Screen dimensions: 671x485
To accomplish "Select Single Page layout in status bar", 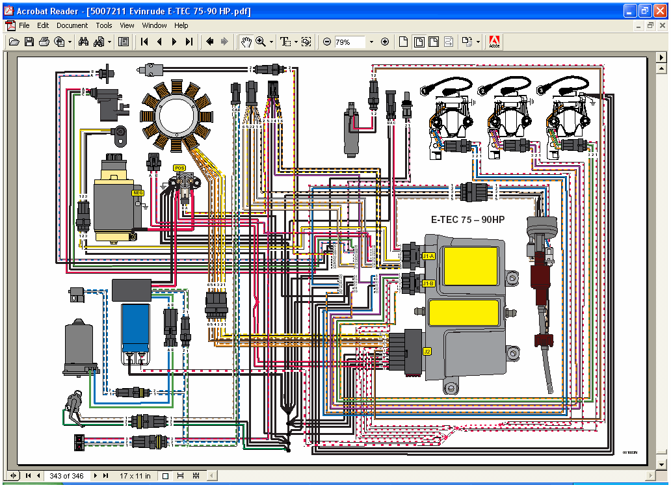I will coord(166,476).
